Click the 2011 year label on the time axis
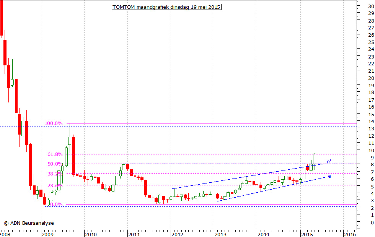The width and height of the screenshot is (375, 237). (x=134, y=234)
